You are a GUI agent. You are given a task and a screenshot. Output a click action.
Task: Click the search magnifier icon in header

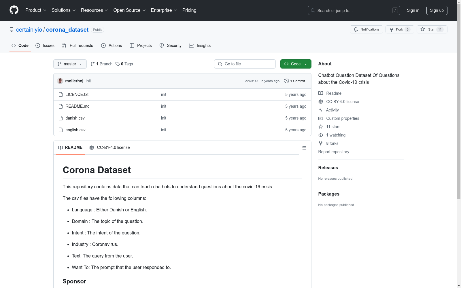[x=313, y=10]
